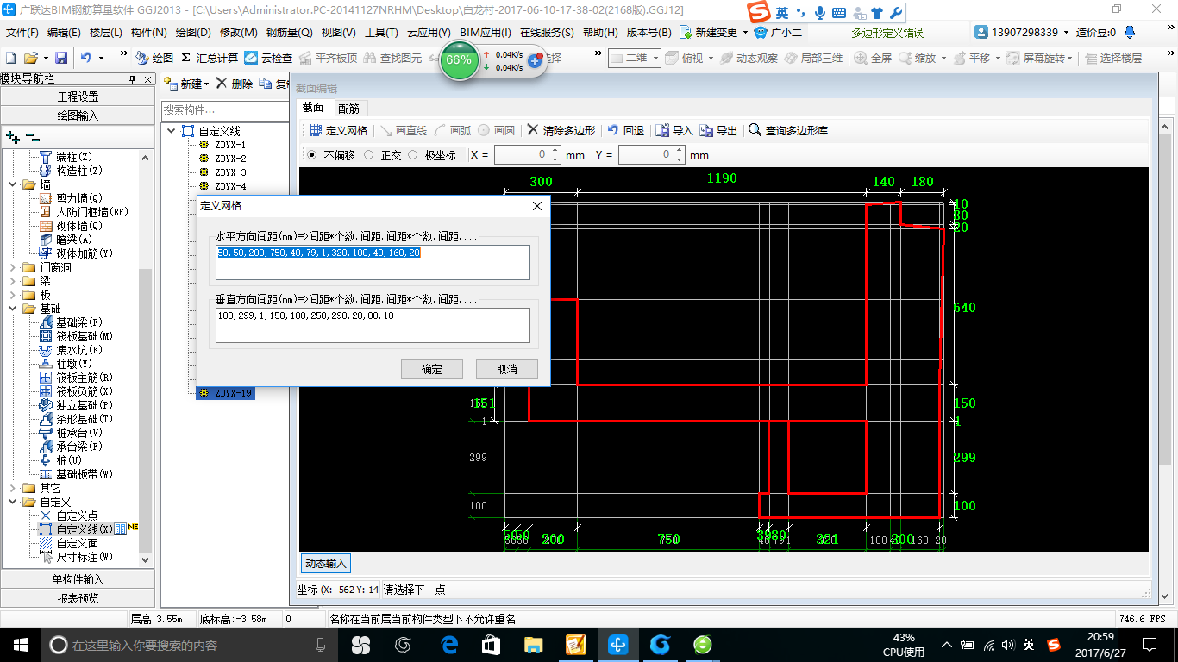Click the 云检查 cloud check icon
This screenshot has width=1178, height=662.
click(251, 58)
